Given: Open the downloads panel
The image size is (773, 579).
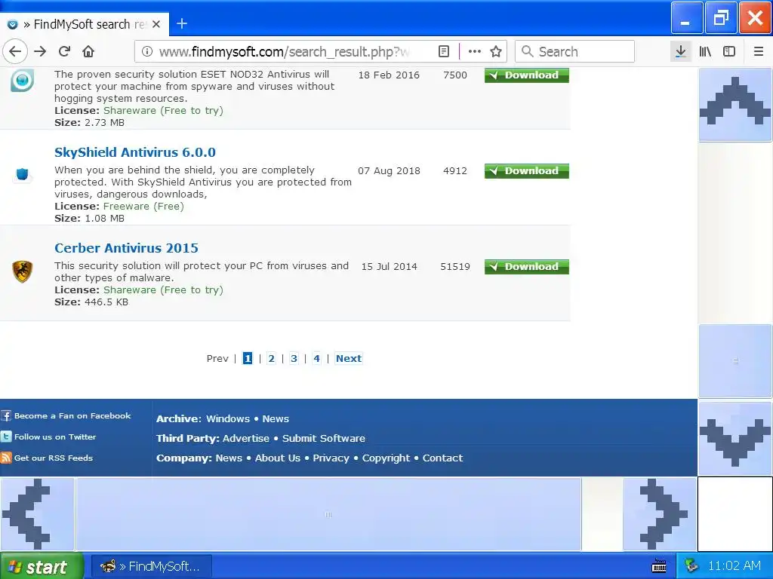Looking at the screenshot, I should pyautogui.click(x=681, y=51).
